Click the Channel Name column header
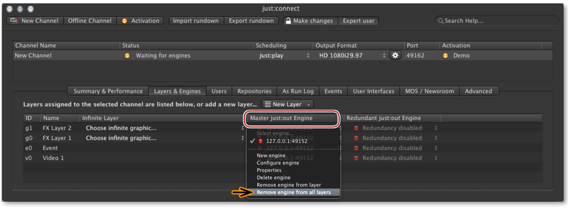Viewport: 568px width, 208px height. [66, 46]
